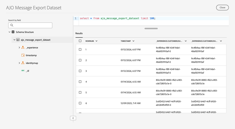Open the TIMESTAMP column dropdown menu
The width and height of the screenshot is (235, 129).
pyautogui.click(x=133, y=41)
